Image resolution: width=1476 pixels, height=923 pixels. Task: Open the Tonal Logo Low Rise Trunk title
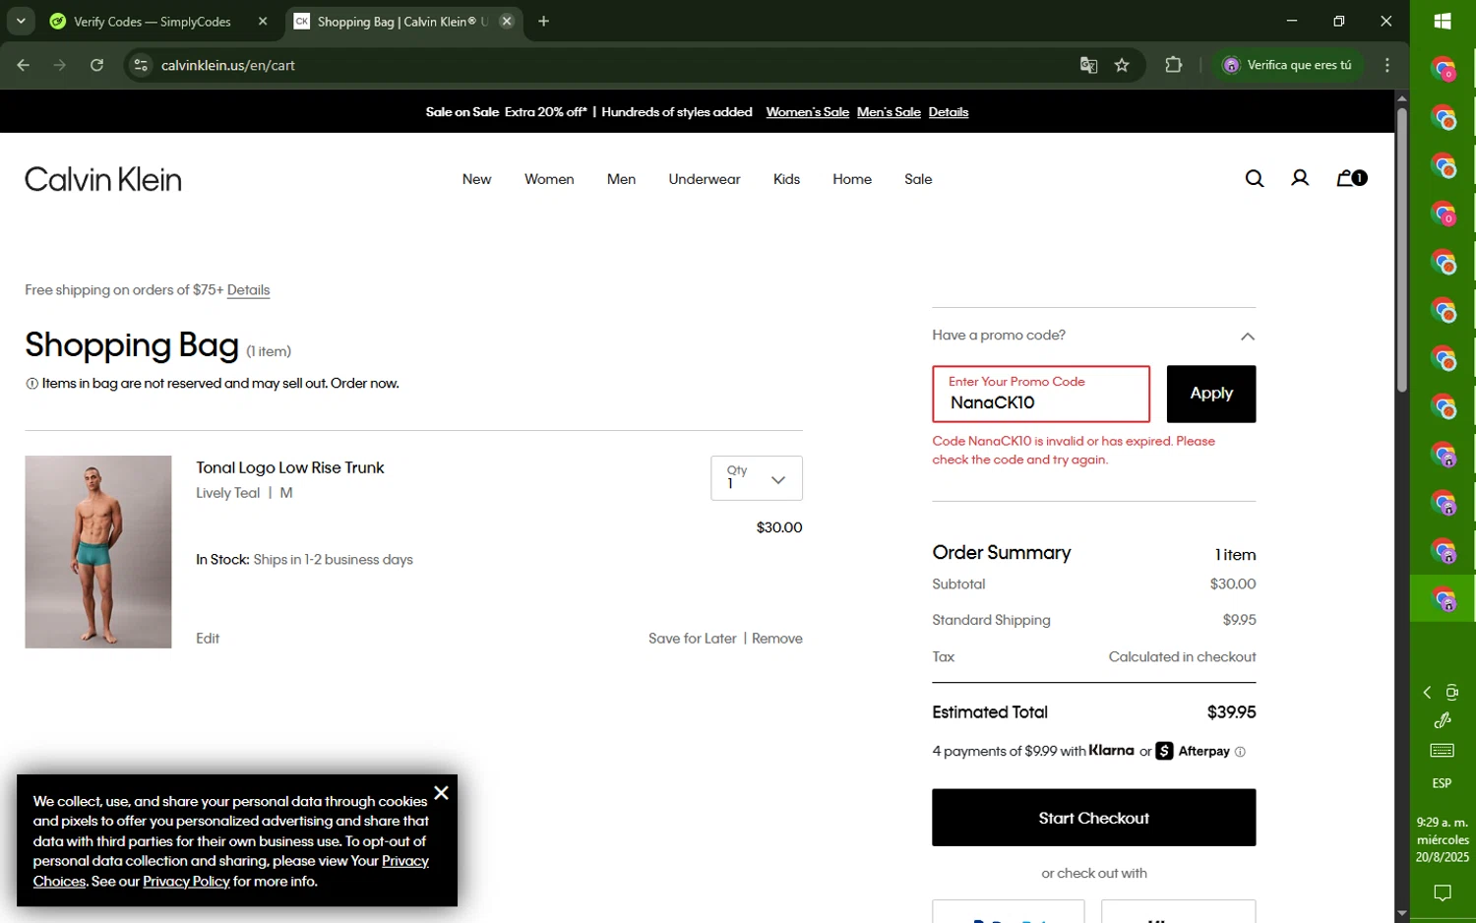click(290, 468)
